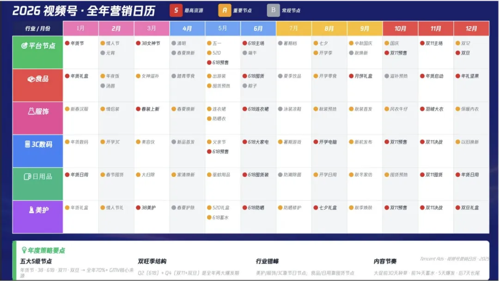The width and height of the screenshot is (499, 281).
Task: Click the 重要节点 legend label
Action: [243, 11]
